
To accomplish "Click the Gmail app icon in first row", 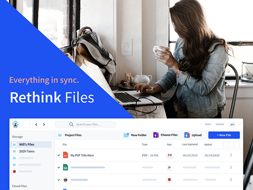I will [x=169, y=155].
